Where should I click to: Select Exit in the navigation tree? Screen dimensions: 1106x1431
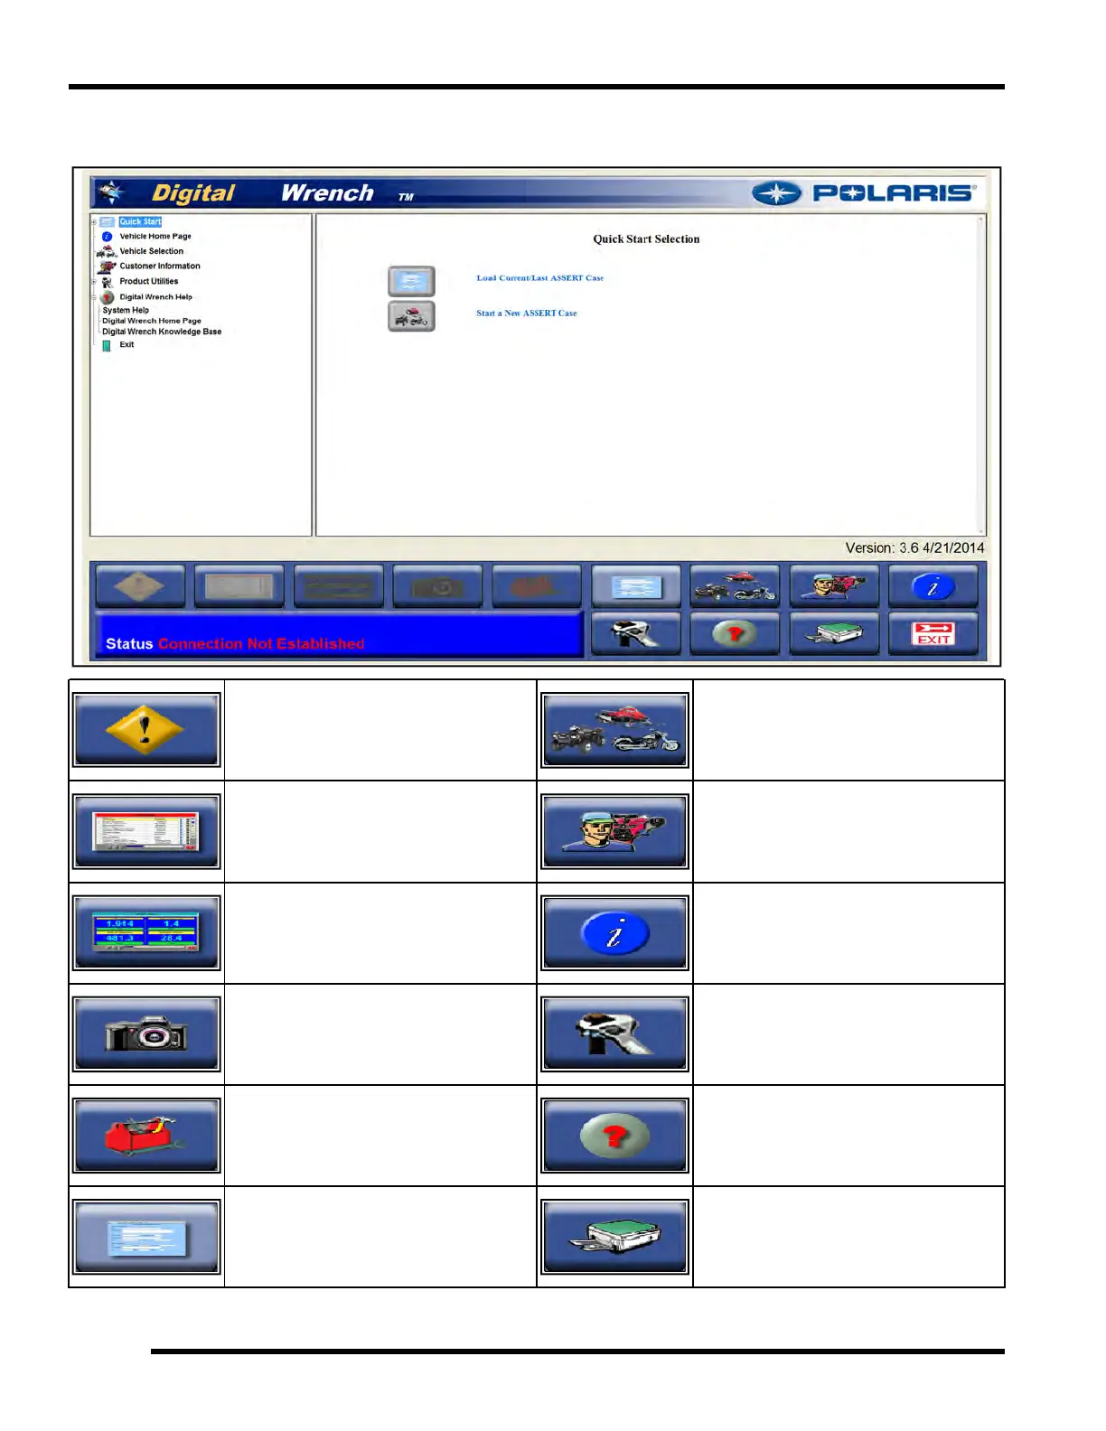pyautogui.click(x=127, y=344)
